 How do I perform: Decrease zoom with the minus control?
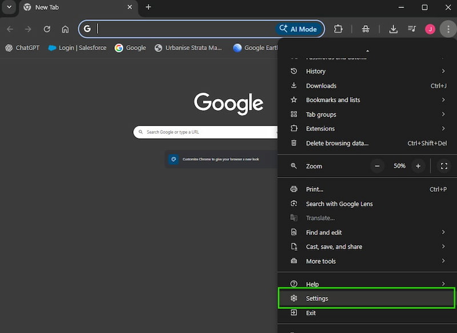pos(377,166)
